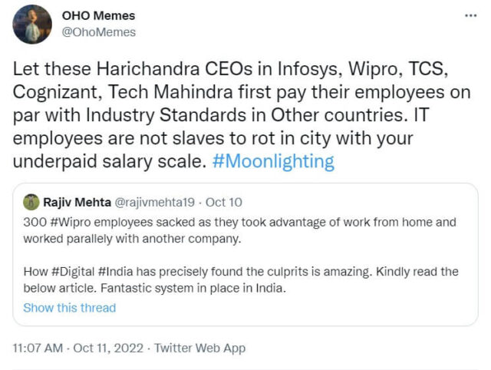This screenshot has width=491, height=370.
Task: Click the Oct 11, 2022 date
Action: [x=110, y=348]
